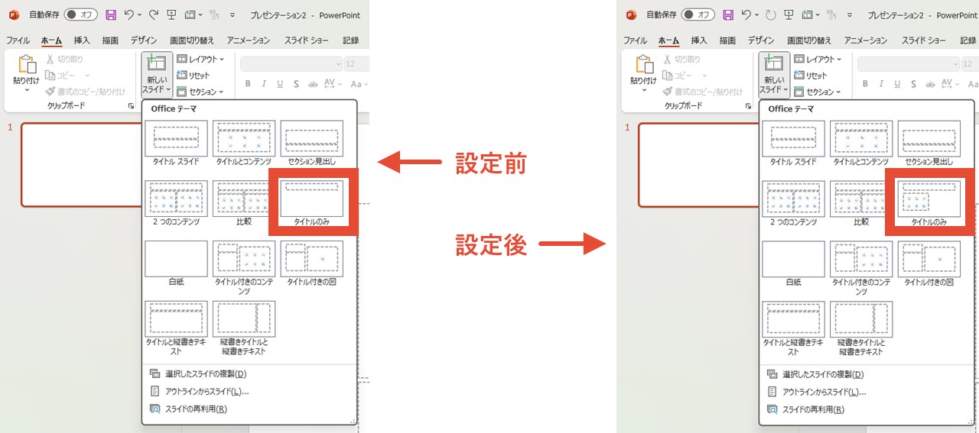This screenshot has height=433, width=979.
Task: Click the Redo arrow in left window
Action: [x=153, y=15]
